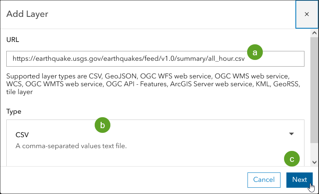Click the scrollbar up arrow
The height and width of the screenshot is (194, 319).
pos(314,34)
